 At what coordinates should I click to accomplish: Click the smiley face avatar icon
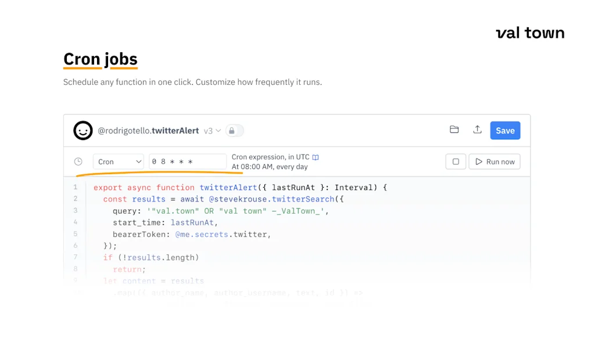83,131
